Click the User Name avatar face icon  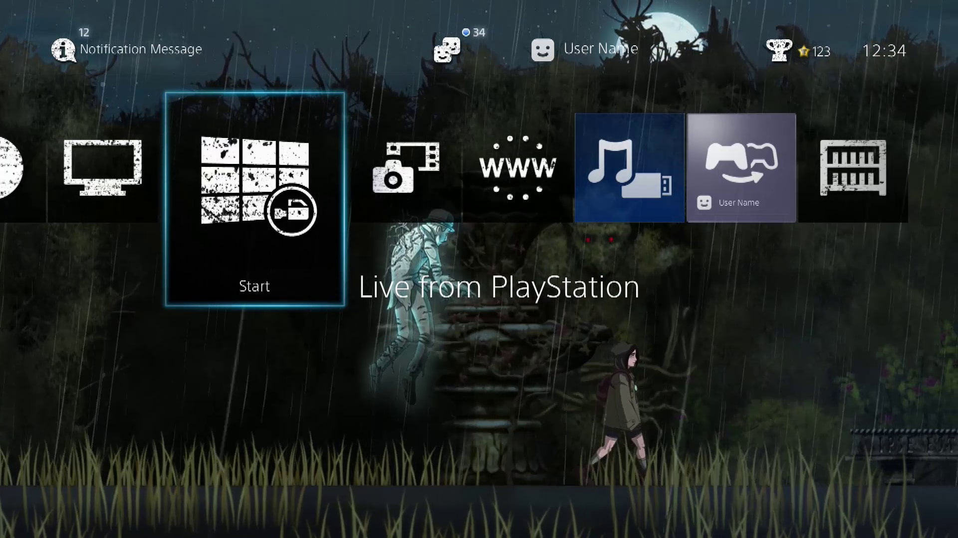point(542,49)
